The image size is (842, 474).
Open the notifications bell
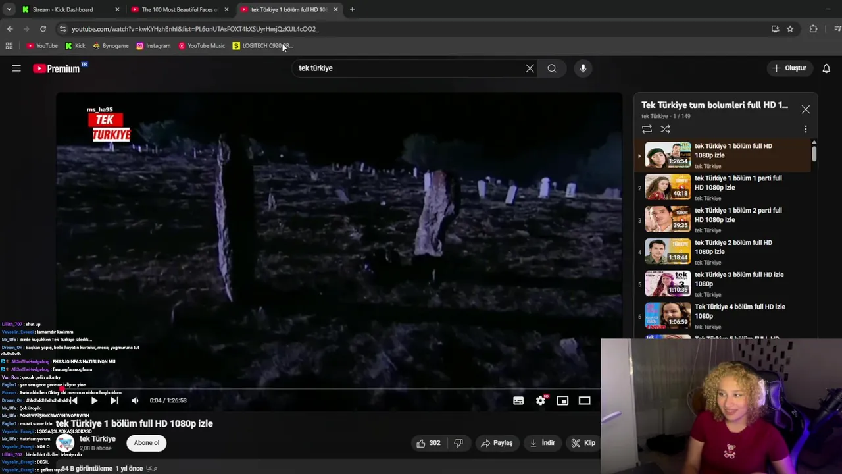click(826, 68)
